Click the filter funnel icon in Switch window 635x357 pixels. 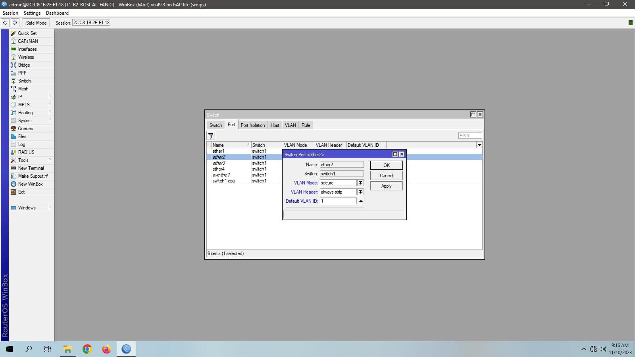pyautogui.click(x=211, y=136)
